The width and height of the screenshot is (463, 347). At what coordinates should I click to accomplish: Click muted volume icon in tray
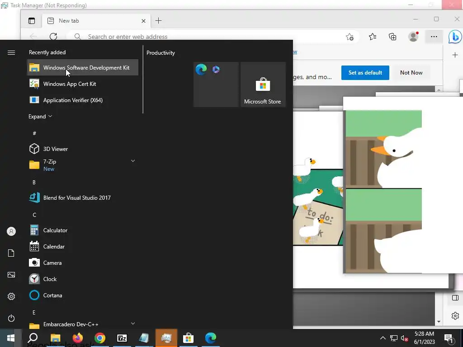[x=405, y=338]
